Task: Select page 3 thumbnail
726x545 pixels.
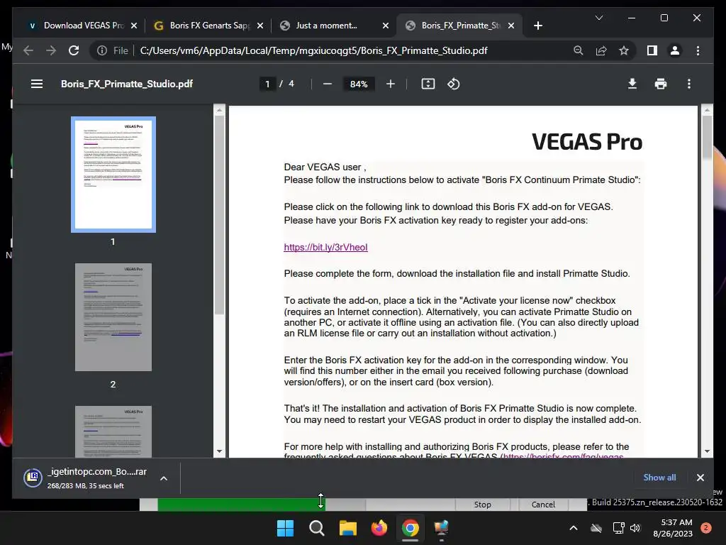Action: point(113,431)
